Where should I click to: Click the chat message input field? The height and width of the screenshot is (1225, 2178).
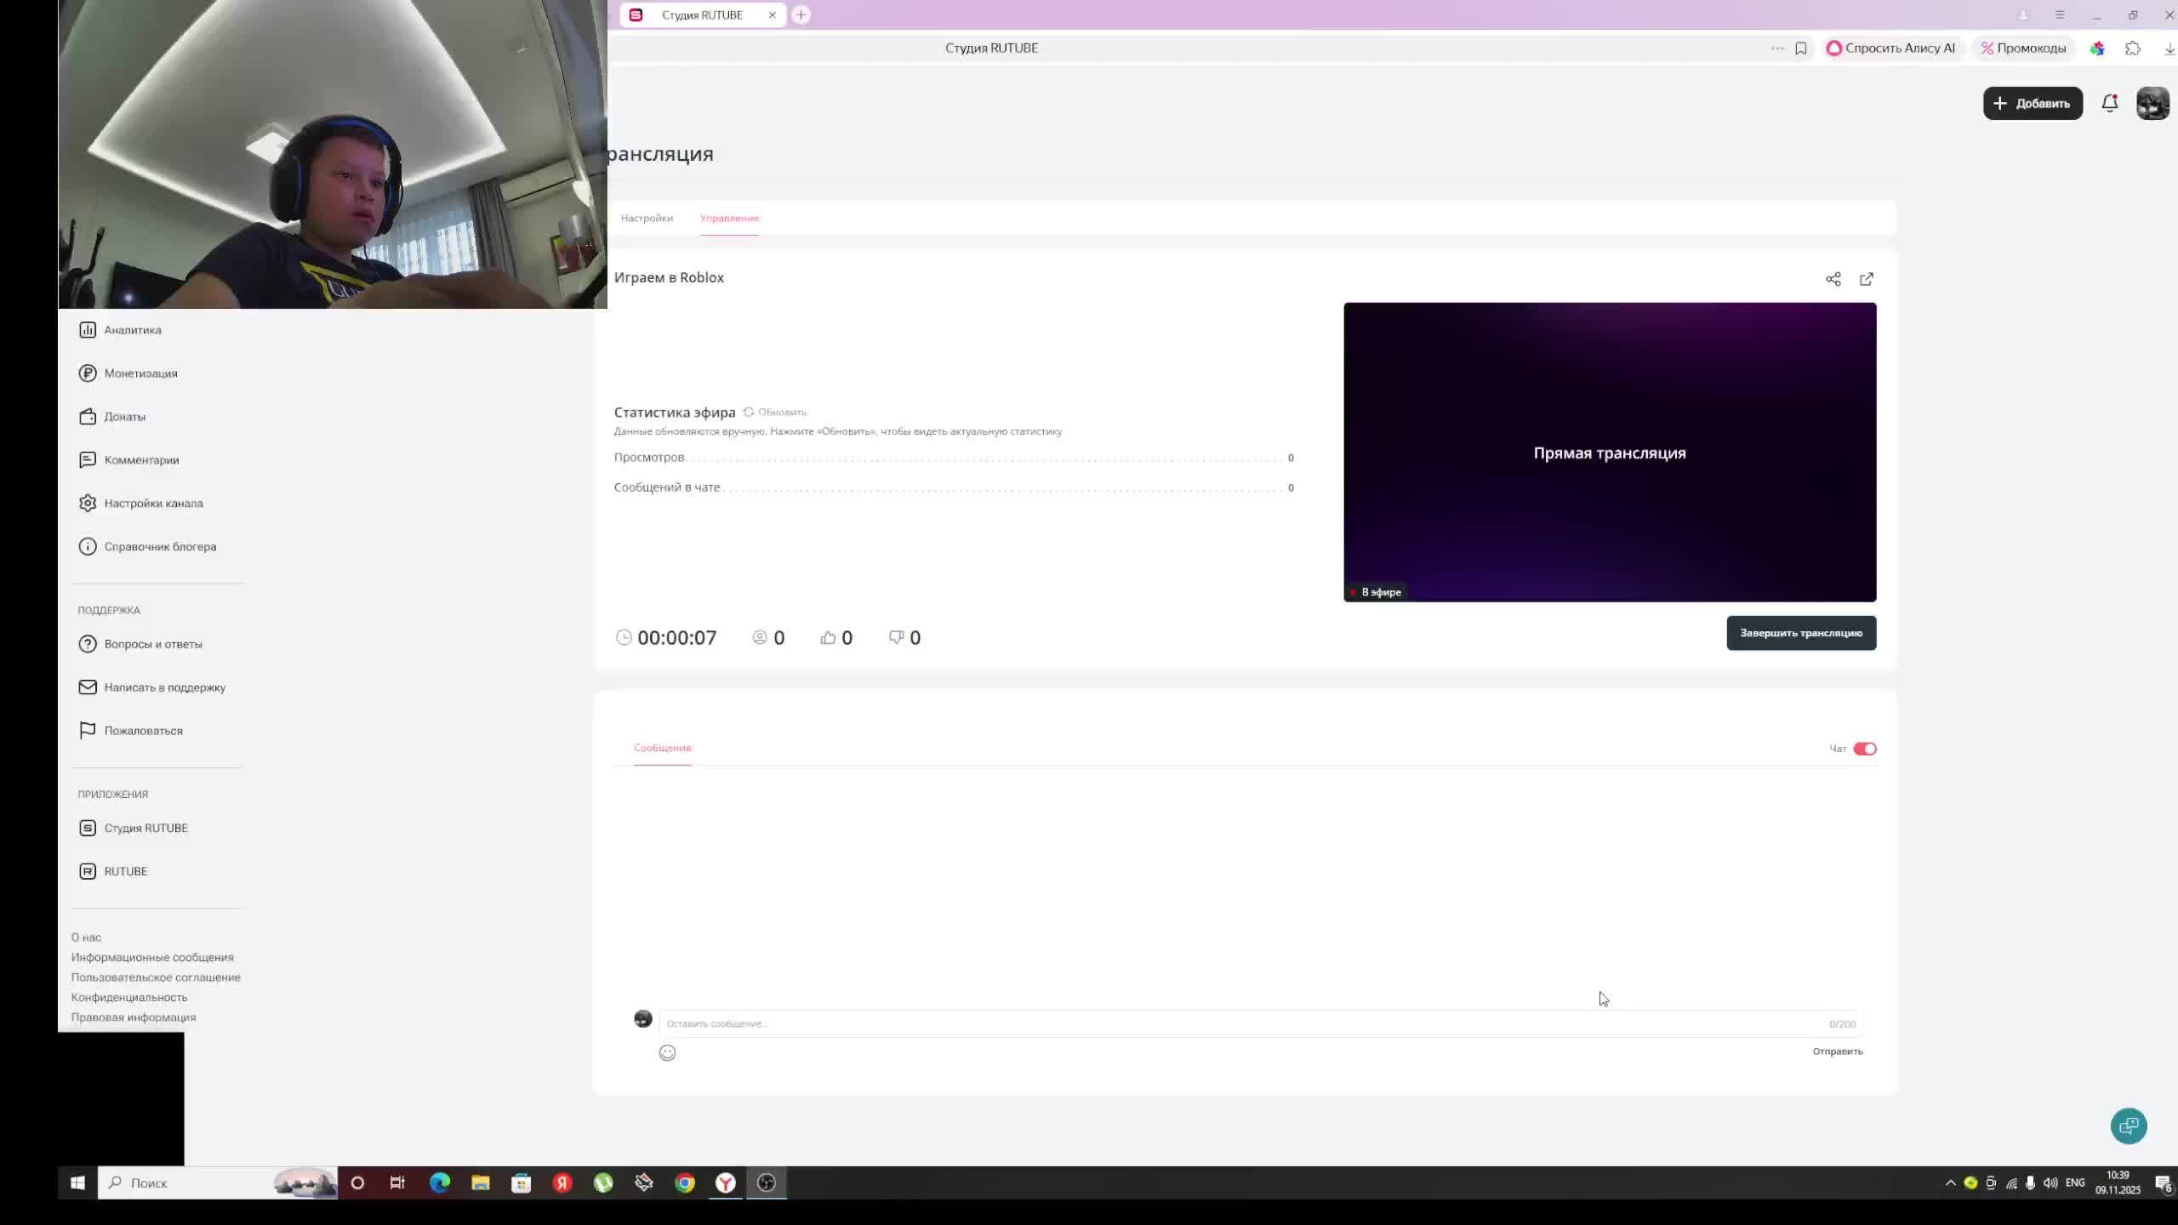1191,1023
